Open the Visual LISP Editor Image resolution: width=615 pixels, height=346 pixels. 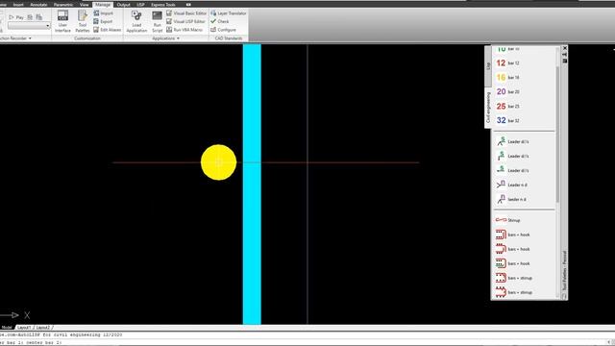tap(185, 21)
